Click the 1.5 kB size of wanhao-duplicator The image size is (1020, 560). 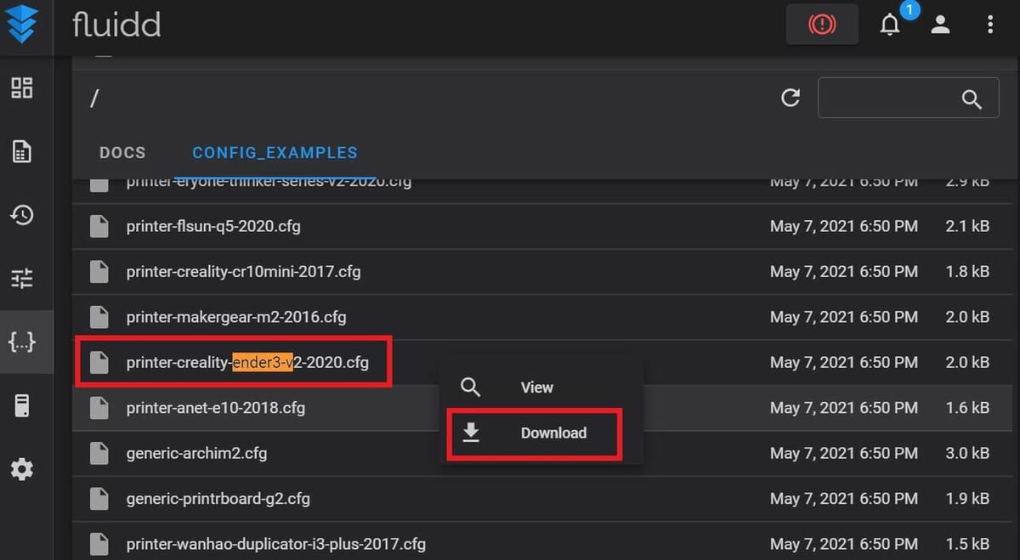pyautogui.click(x=967, y=544)
